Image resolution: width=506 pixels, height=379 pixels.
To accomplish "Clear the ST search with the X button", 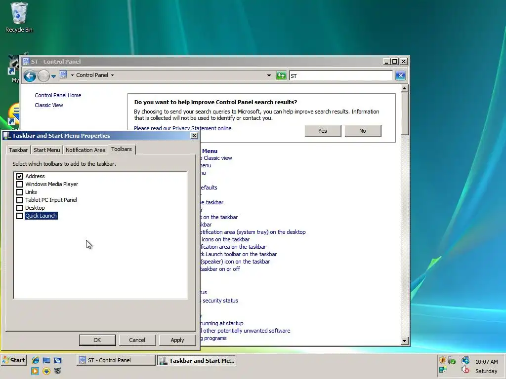I will pos(400,76).
